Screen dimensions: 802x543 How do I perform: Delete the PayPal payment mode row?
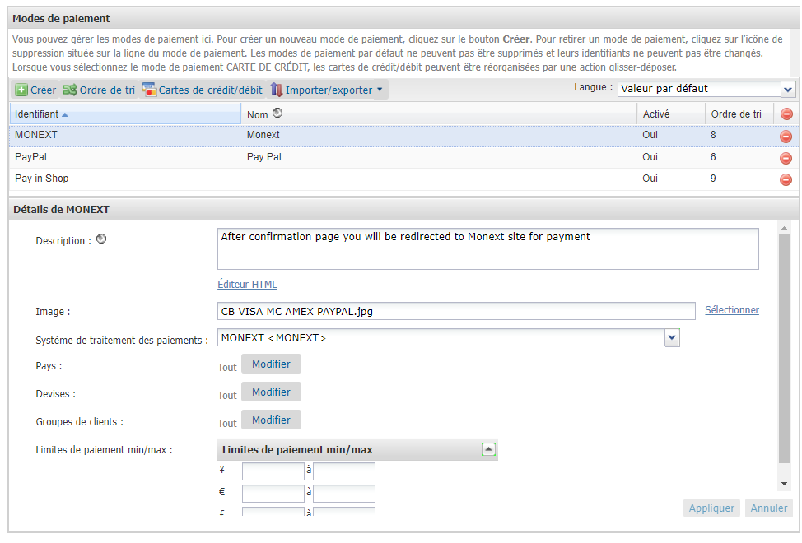point(786,158)
